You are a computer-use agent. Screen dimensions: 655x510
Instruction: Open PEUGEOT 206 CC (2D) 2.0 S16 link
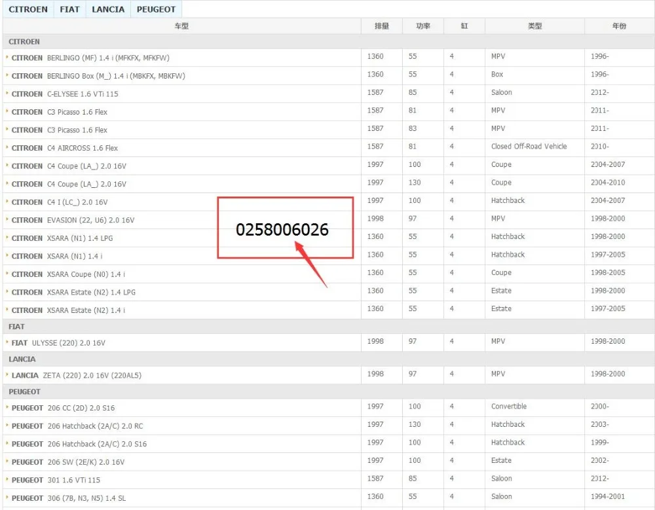[63, 408]
